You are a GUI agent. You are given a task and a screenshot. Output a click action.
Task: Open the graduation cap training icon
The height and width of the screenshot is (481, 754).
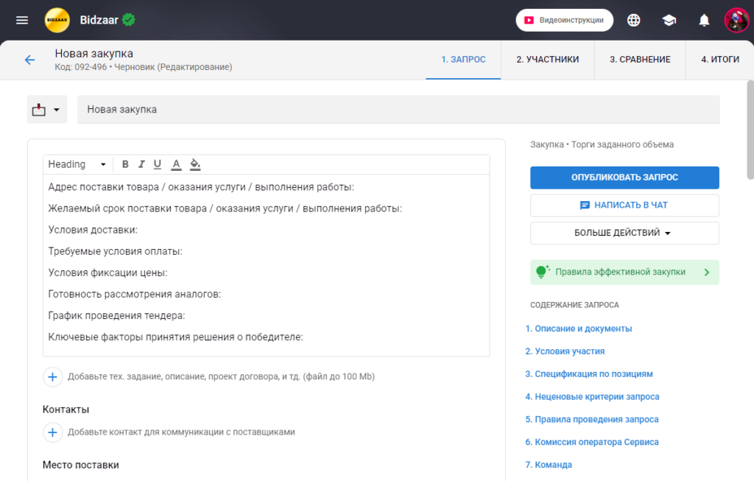(x=669, y=20)
